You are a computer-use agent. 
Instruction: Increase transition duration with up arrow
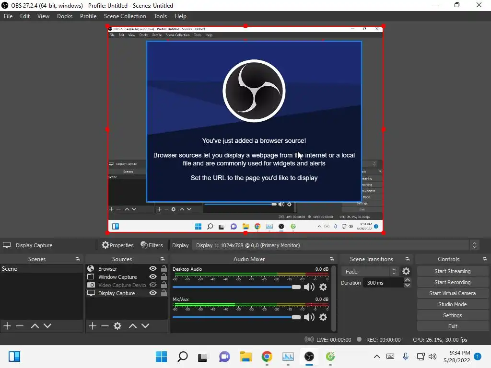pos(408,280)
